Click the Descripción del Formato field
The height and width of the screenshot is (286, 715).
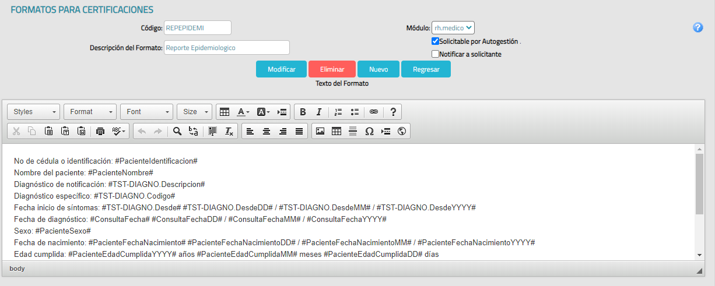[x=226, y=48]
